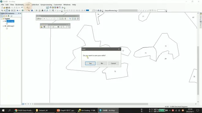
Task: Click Cancel in the Save dialog
Action: [113, 63]
